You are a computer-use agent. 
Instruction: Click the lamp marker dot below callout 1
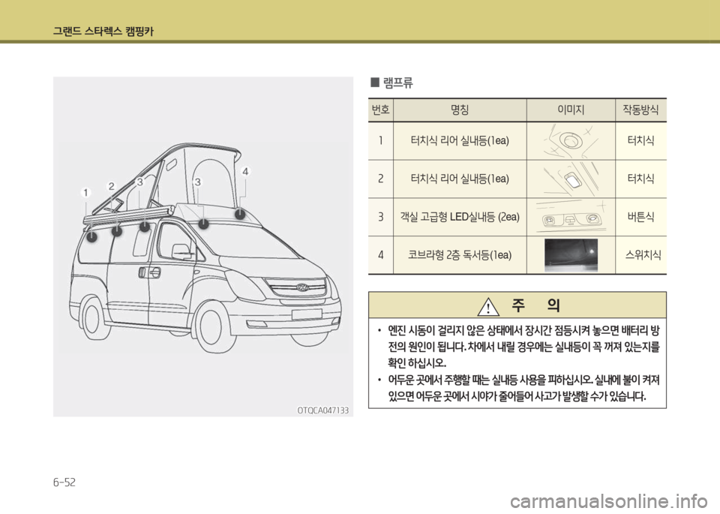pos(92,236)
